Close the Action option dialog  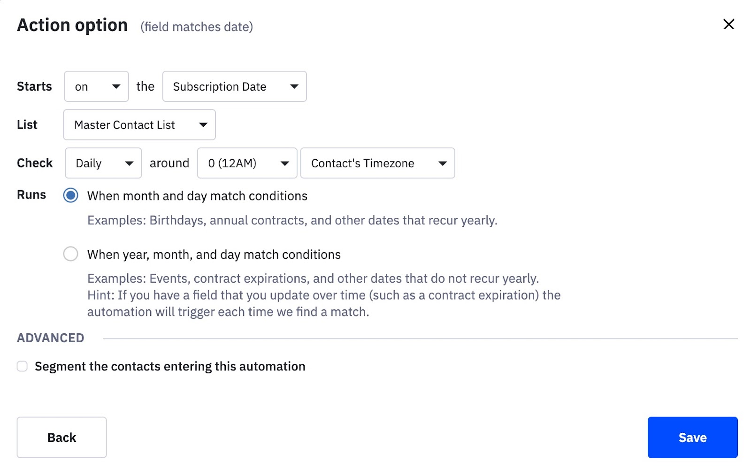(x=728, y=24)
